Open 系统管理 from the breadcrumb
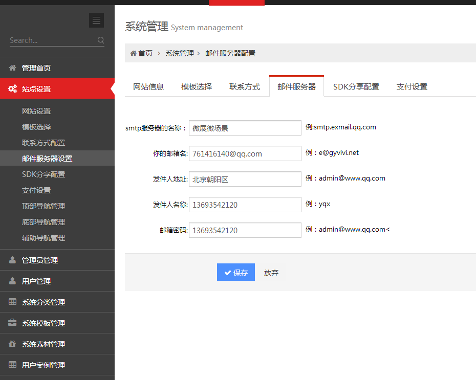This screenshot has height=380, width=476. [179, 53]
